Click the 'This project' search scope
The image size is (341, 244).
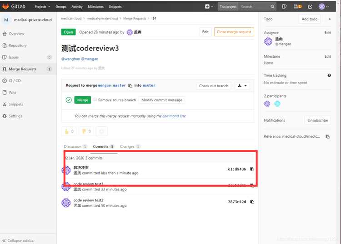(228, 7)
